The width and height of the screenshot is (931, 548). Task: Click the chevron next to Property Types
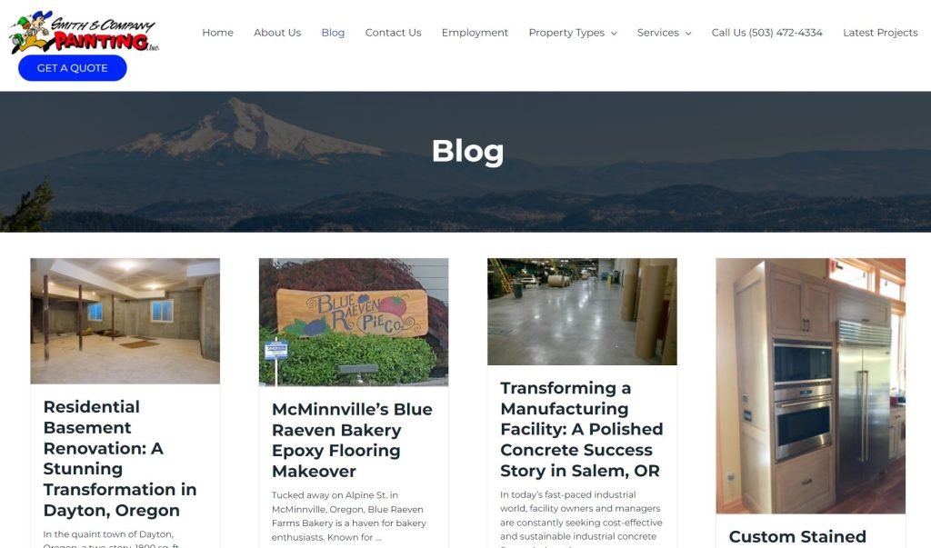[x=614, y=34]
